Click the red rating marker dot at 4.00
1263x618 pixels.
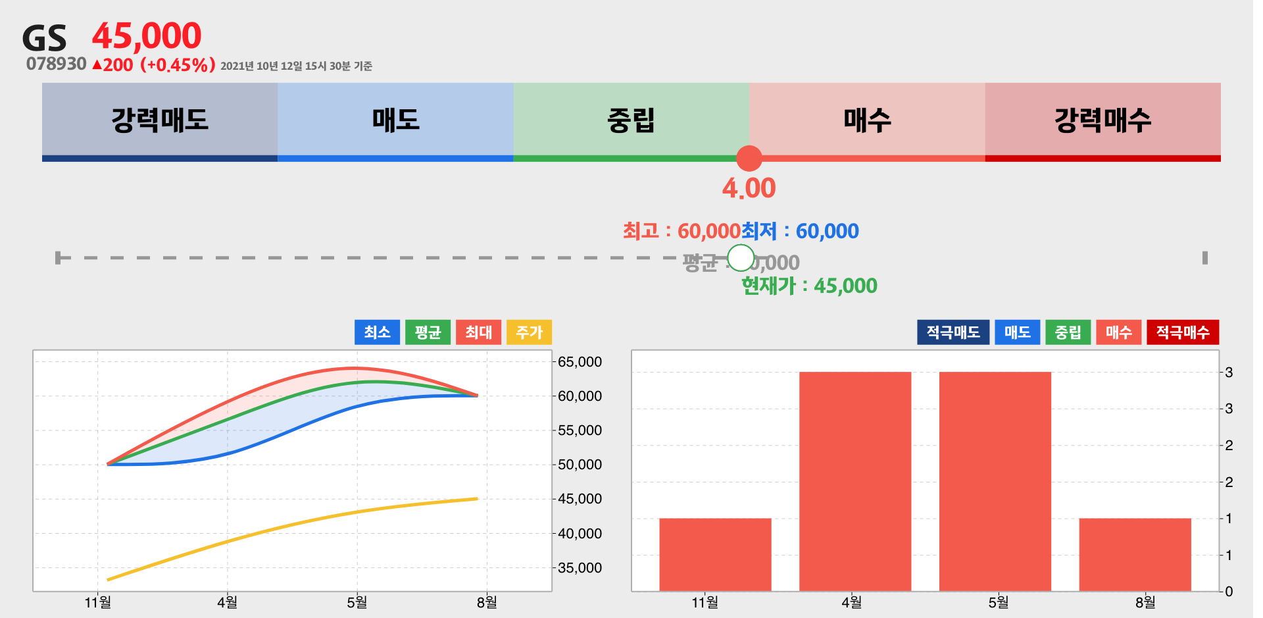point(749,158)
